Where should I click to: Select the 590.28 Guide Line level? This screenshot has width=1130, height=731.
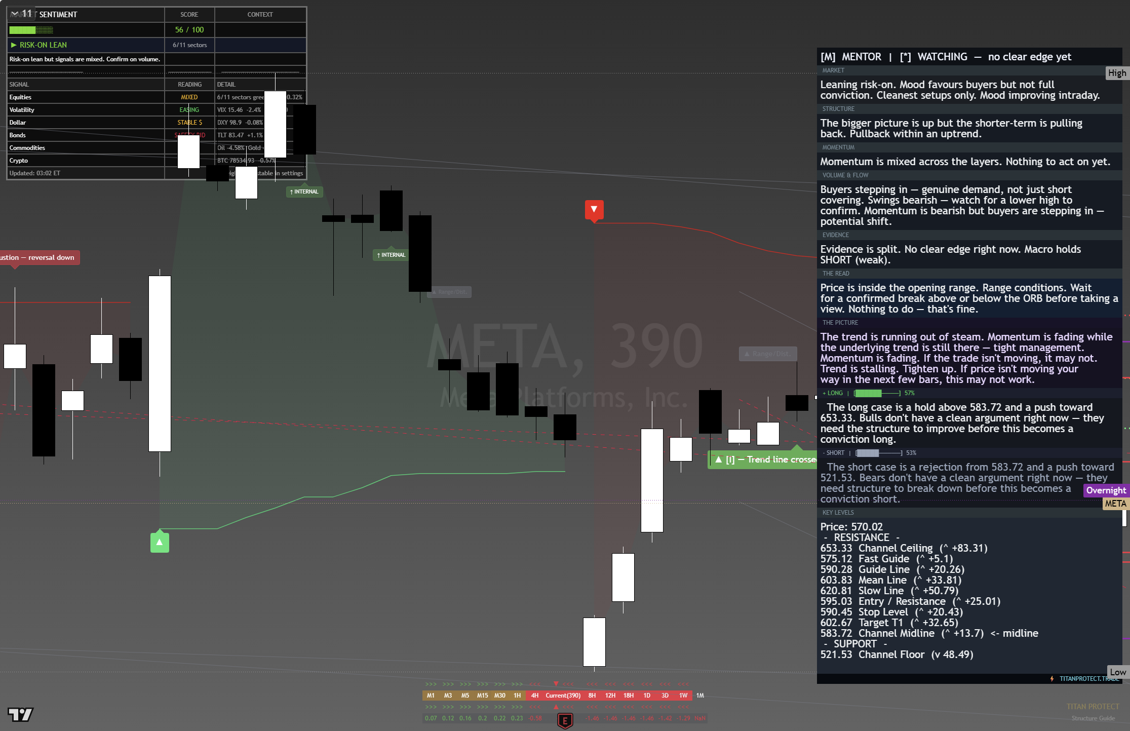point(892,569)
